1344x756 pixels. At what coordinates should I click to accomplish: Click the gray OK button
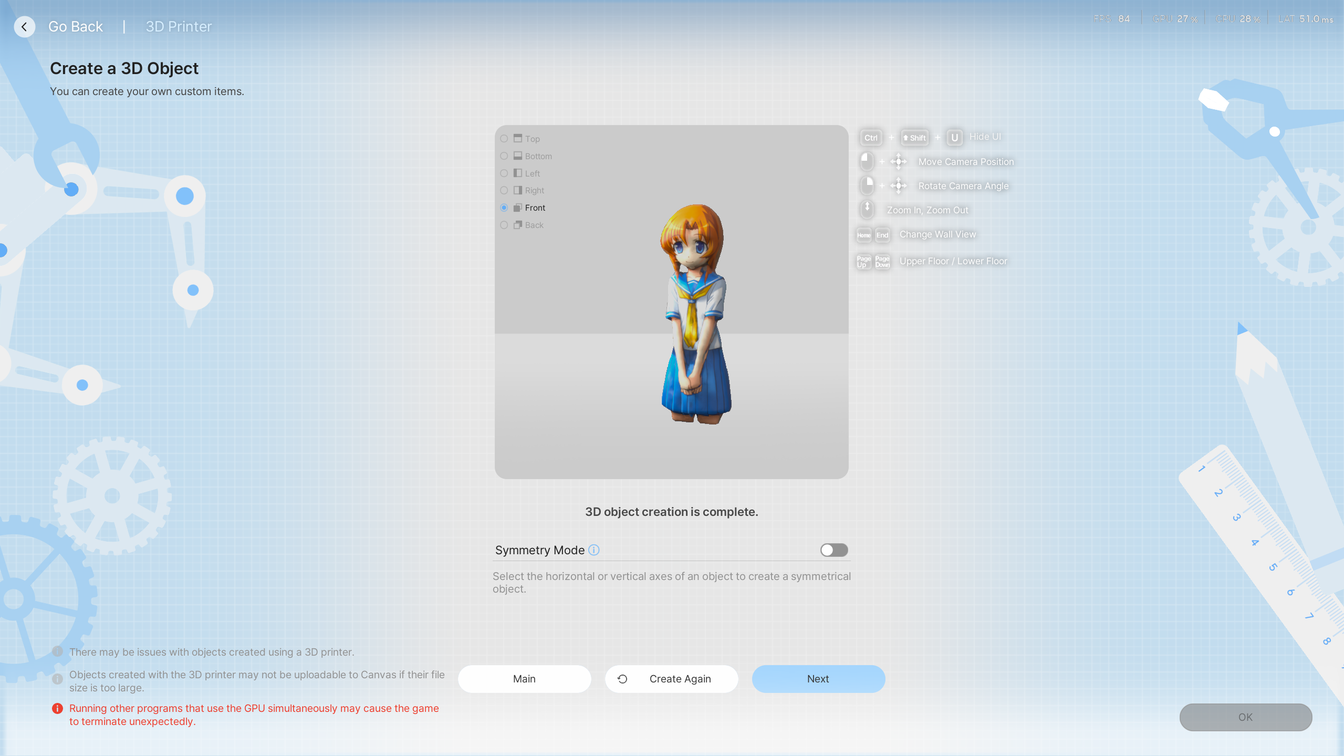1245,717
